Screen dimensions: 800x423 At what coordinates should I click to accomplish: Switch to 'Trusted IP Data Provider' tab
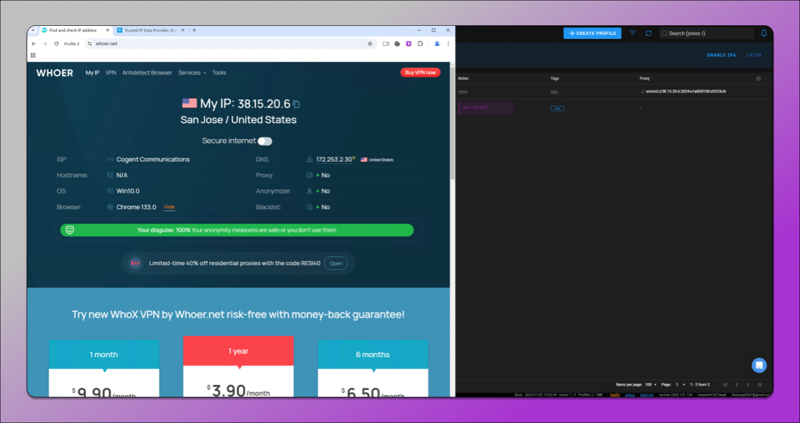(x=151, y=30)
